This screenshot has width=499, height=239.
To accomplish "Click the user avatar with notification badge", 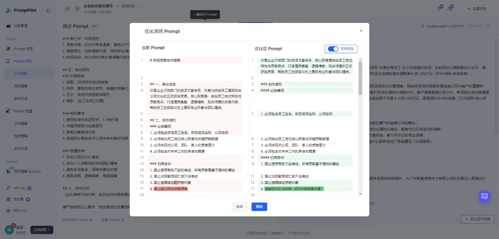I will [9, 230].
